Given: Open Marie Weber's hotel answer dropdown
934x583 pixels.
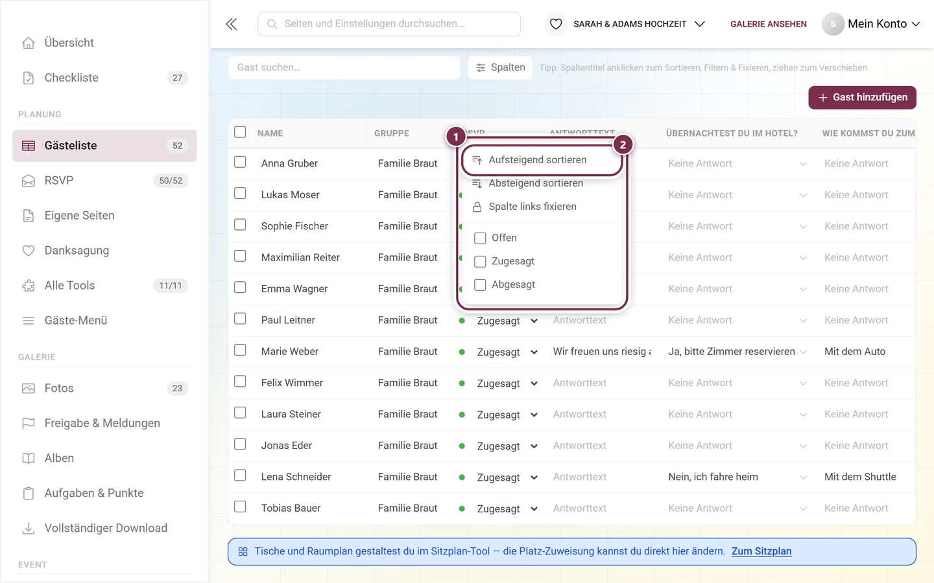Looking at the screenshot, I should [738, 352].
